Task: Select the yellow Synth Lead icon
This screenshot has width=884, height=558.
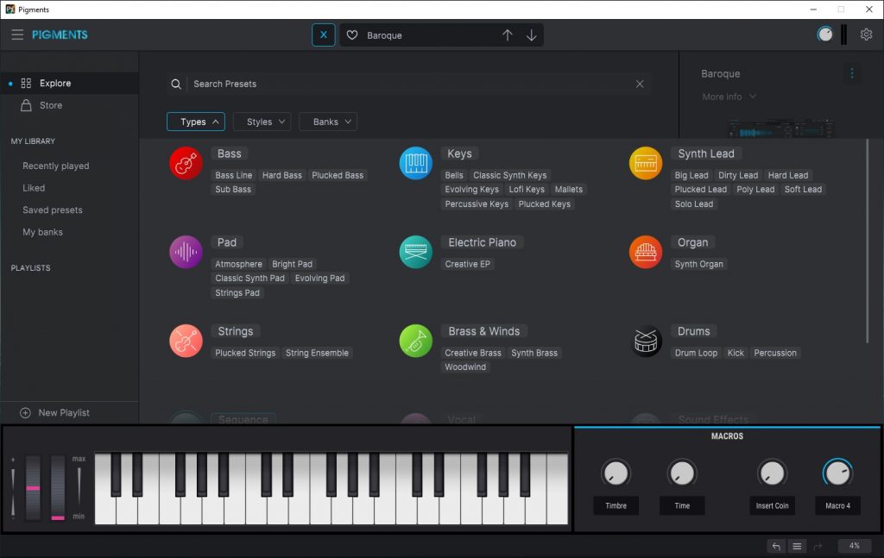Action: click(x=646, y=163)
